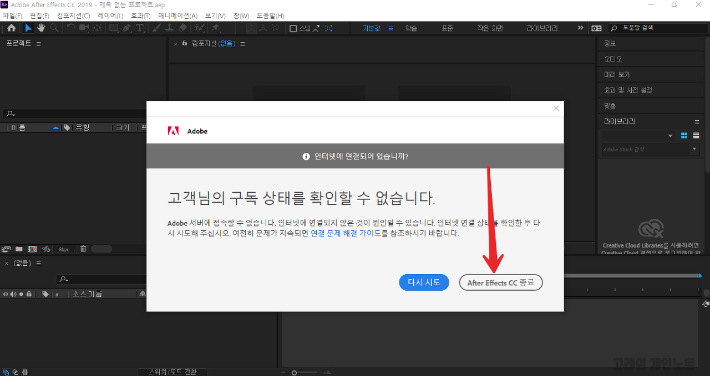The height and width of the screenshot is (376, 710).
Task: Click the Local Axis mode icon
Action: click(251, 28)
